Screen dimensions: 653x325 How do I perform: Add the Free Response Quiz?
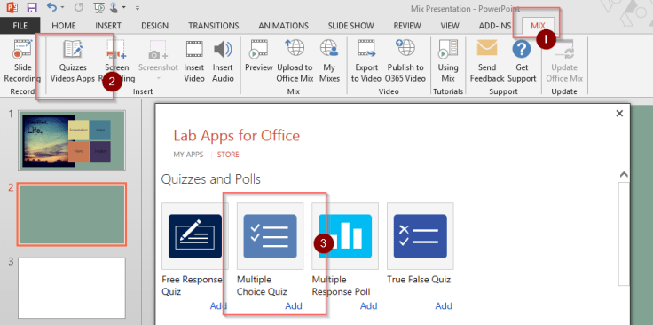pyautogui.click(x=218, y=306)
